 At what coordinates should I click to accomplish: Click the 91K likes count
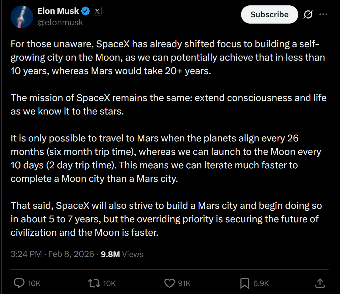tap(184, 283)
